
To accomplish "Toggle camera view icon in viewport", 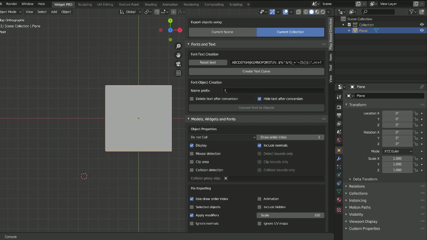I will pos(179,64).
